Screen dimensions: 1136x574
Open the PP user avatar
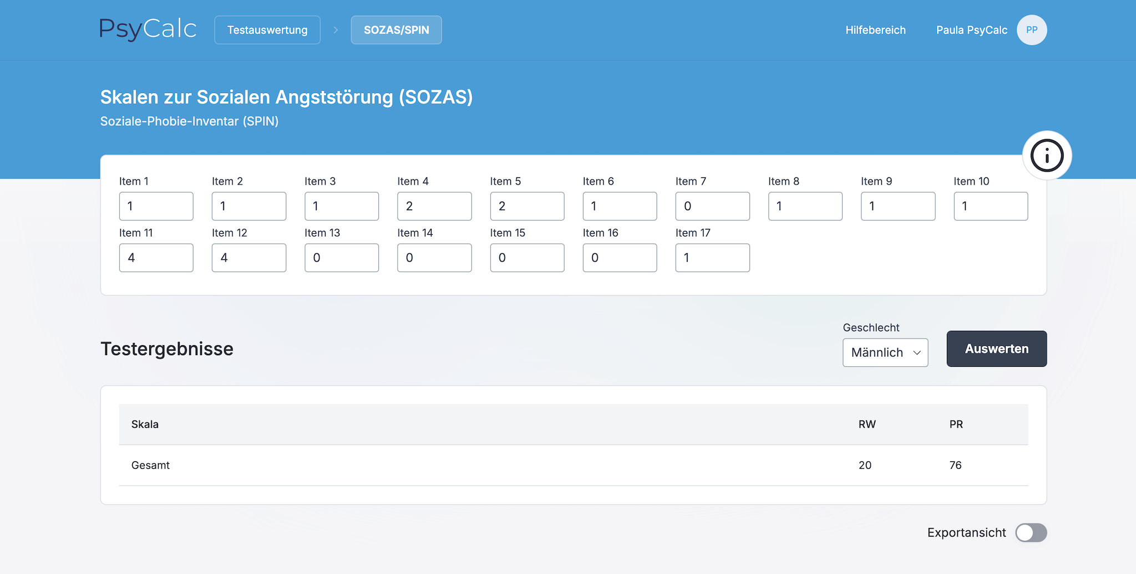pyautogui.click(x=1031, y=30)
